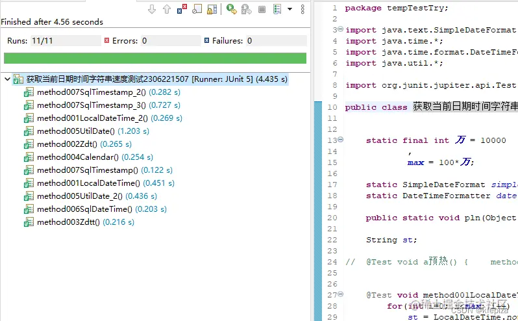Image resolution: width=518 pixels, height=321 pixels.
Task: Click passed icon of method004Calendar()
Action: [29, 157]
